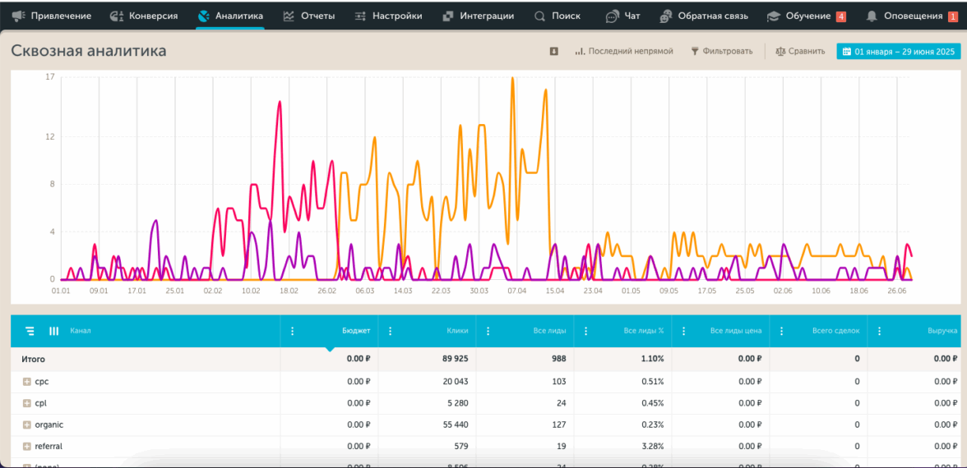Open the date range picker
The height and width of the screenshot is (468, 967).
[898, 51]
